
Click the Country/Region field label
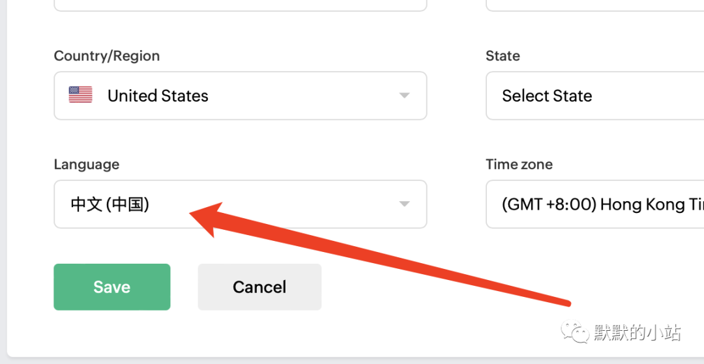point(107,56)
